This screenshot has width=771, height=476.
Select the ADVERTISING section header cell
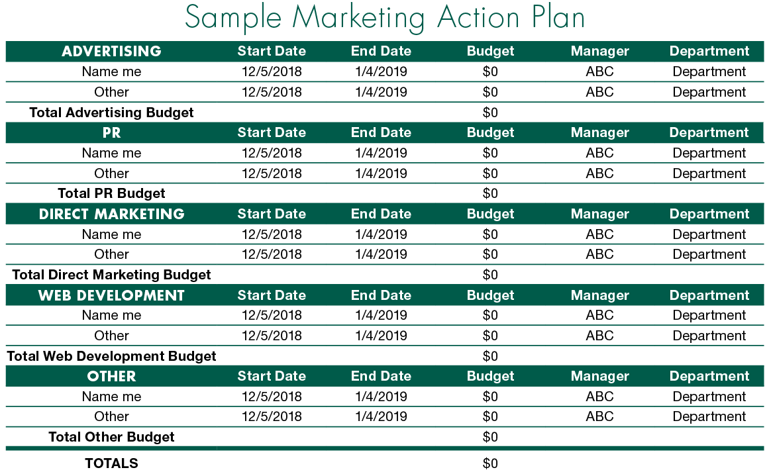coord(112,51)
